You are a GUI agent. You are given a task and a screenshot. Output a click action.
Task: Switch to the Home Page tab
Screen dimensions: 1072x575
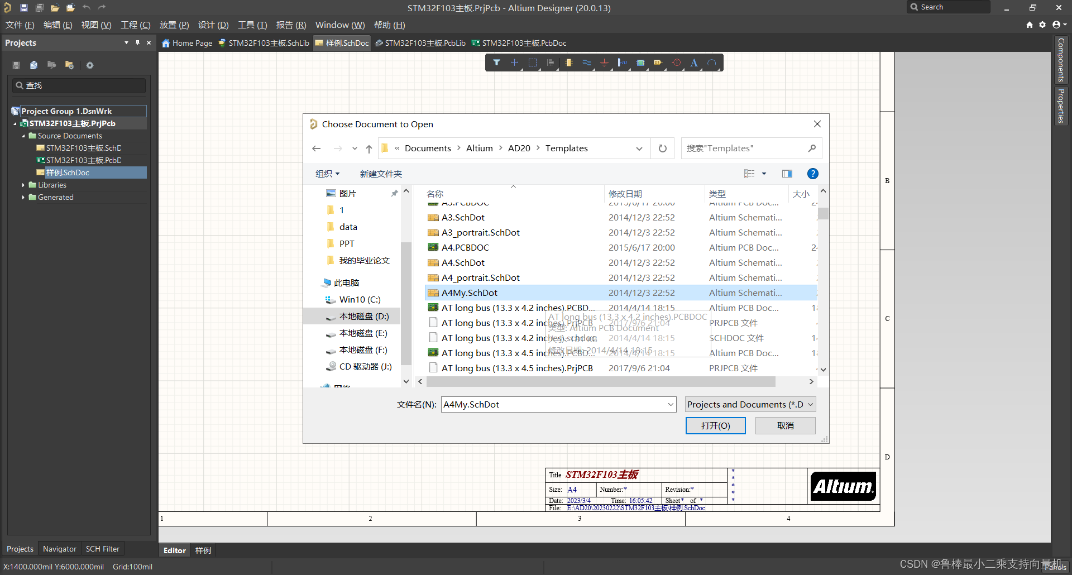click(x=187, y=43)
